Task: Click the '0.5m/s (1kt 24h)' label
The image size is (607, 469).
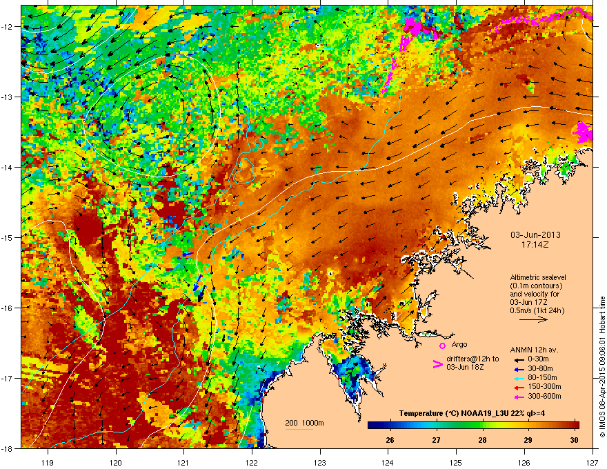Action: (x=537, y=311)
